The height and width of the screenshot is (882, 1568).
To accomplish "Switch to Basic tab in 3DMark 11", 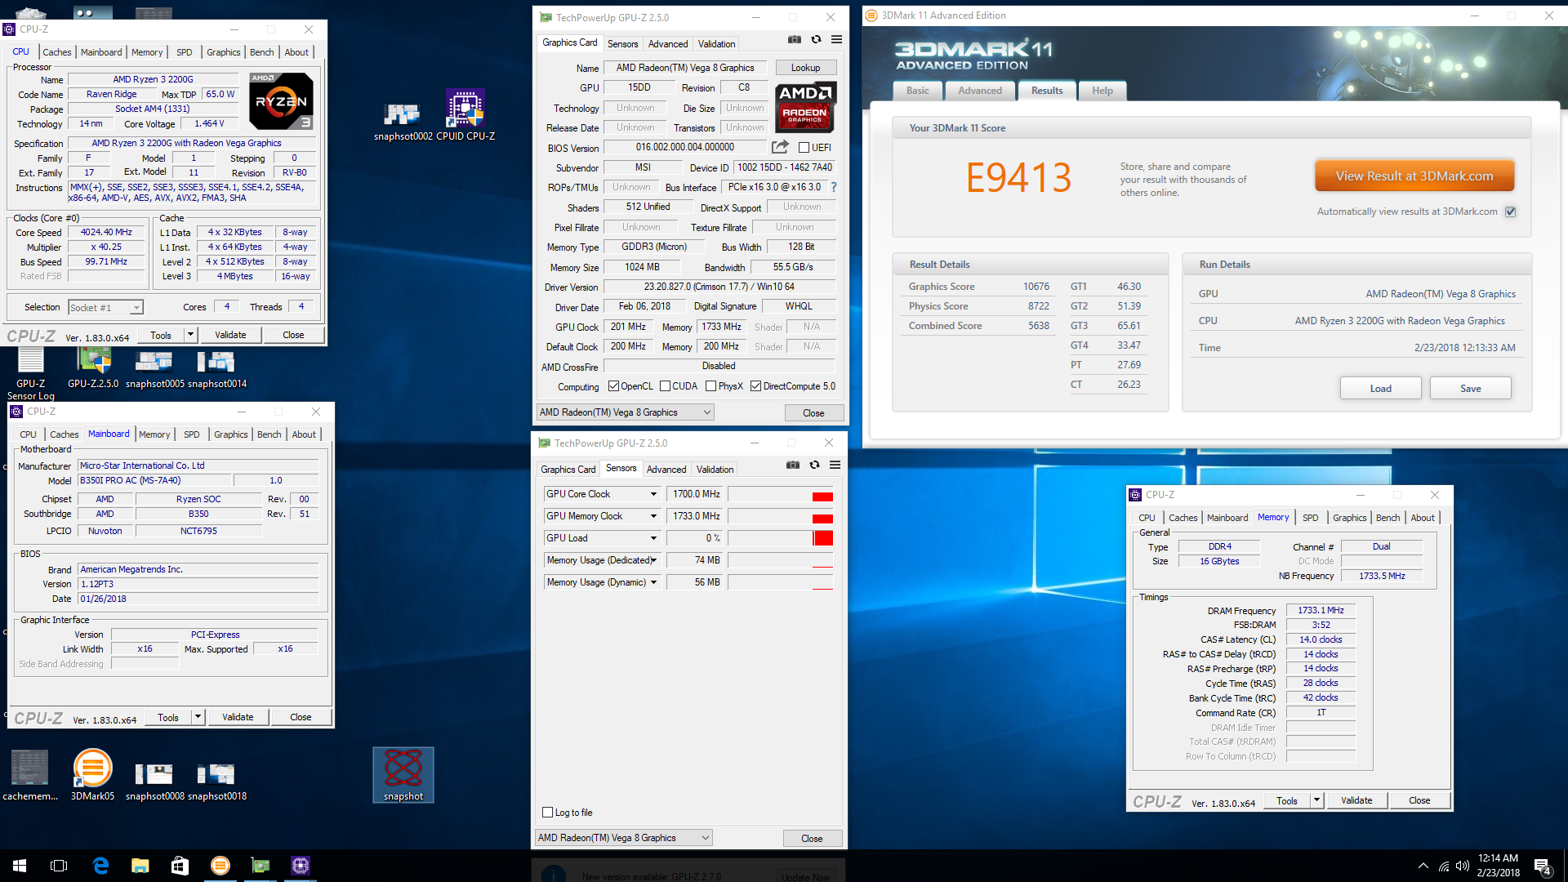I will [x=918, y=91].
